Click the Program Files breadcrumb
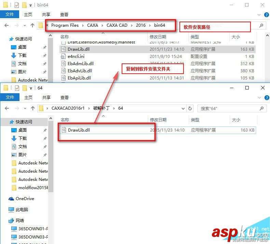 pyautogui.click(x=65, y=25)
